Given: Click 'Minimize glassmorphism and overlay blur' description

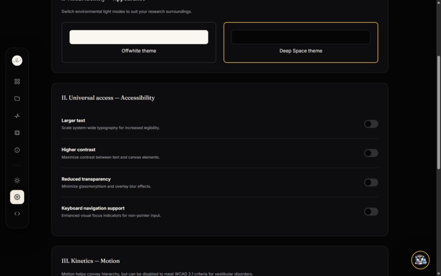Looking at the screenshot, I should pos(106,186).
